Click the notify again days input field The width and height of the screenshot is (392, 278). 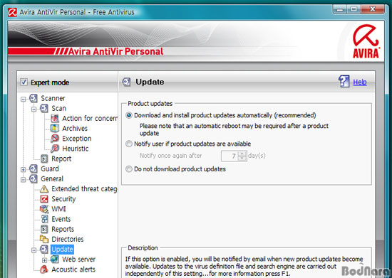pos(230,156)
